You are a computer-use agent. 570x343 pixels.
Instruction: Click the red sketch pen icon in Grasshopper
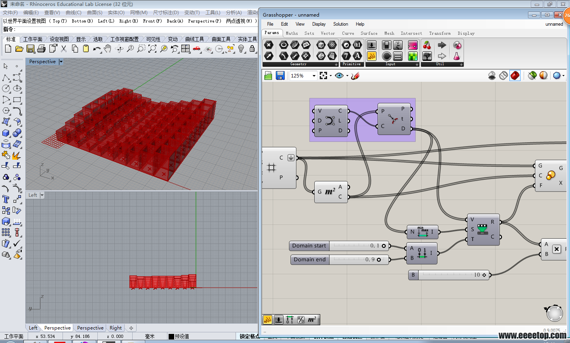(x=355, y=75)
